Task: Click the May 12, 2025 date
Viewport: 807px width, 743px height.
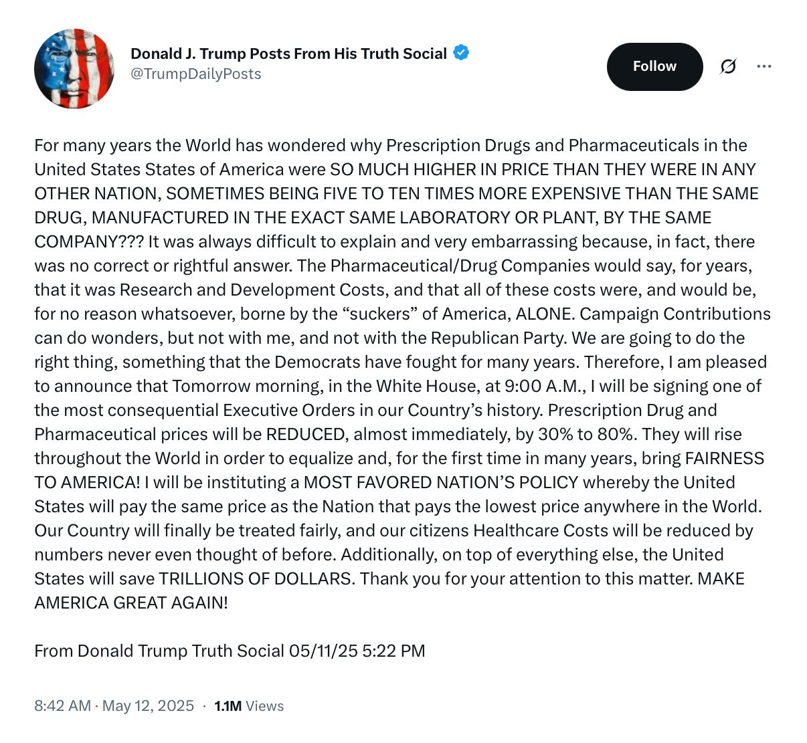Action: point(148,706)
